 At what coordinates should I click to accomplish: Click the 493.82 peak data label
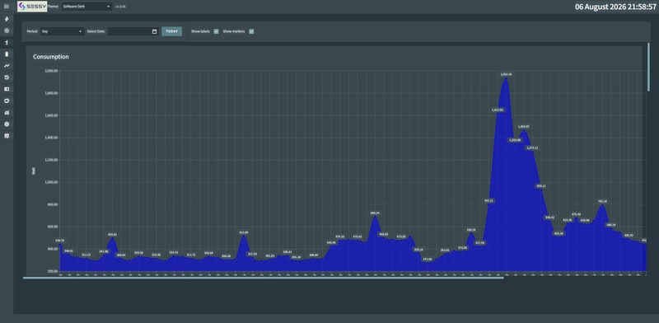pos(112,234)
